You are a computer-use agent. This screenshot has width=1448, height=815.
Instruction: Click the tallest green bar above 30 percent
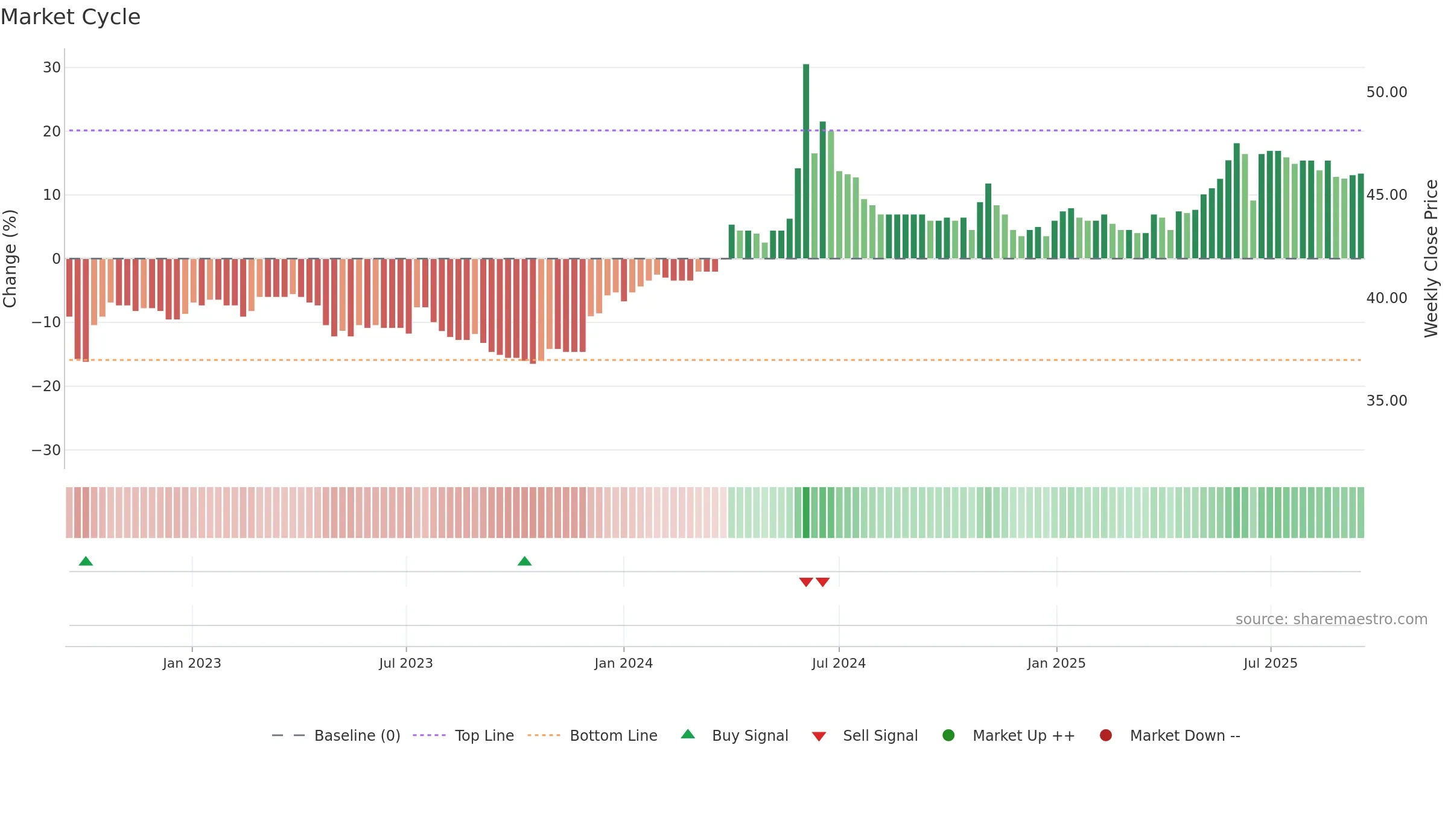click(x=806, y=161)
